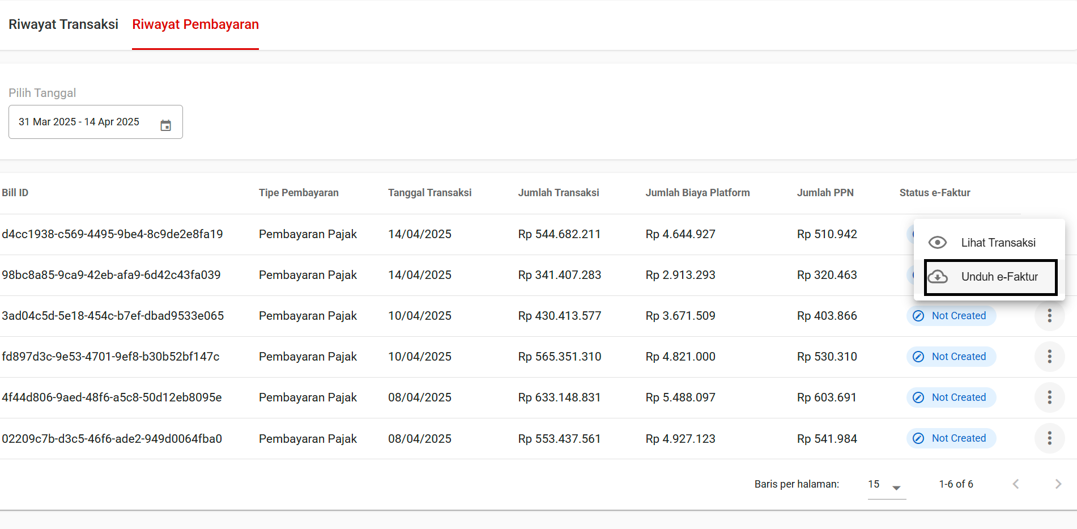
Task: Open the calendar icon in date field
Action: [165, 125]
